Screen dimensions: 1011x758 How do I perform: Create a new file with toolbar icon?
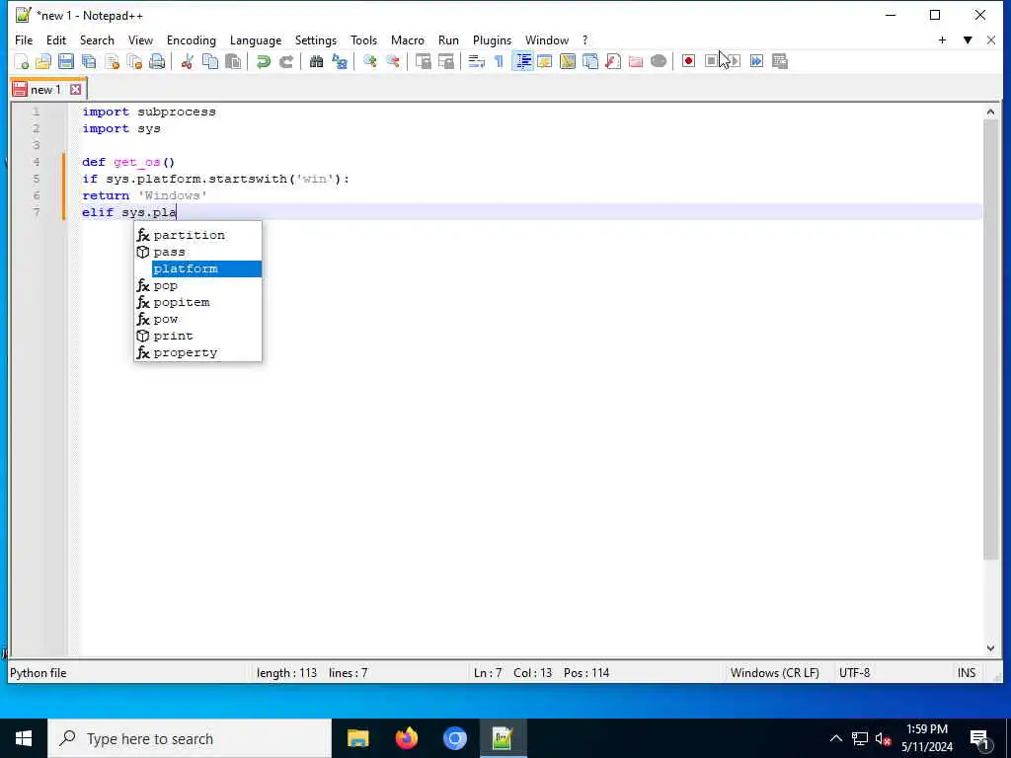[x=22, y=61]
